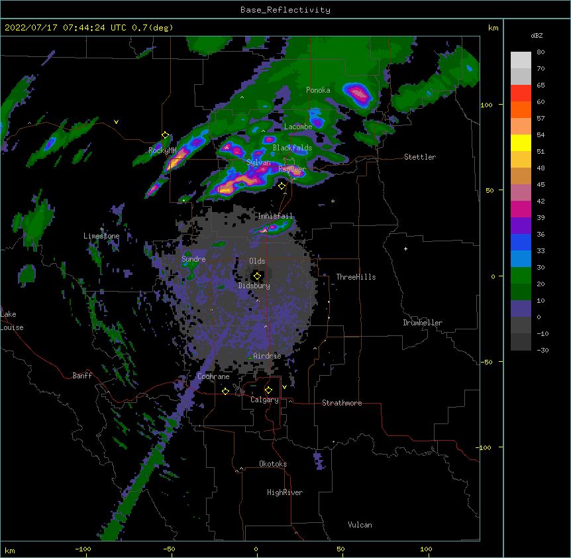Screen dimensions: 571x558
Task: Select the white asterisk marker northeast of Innisfail
Action: coord(333,201)
